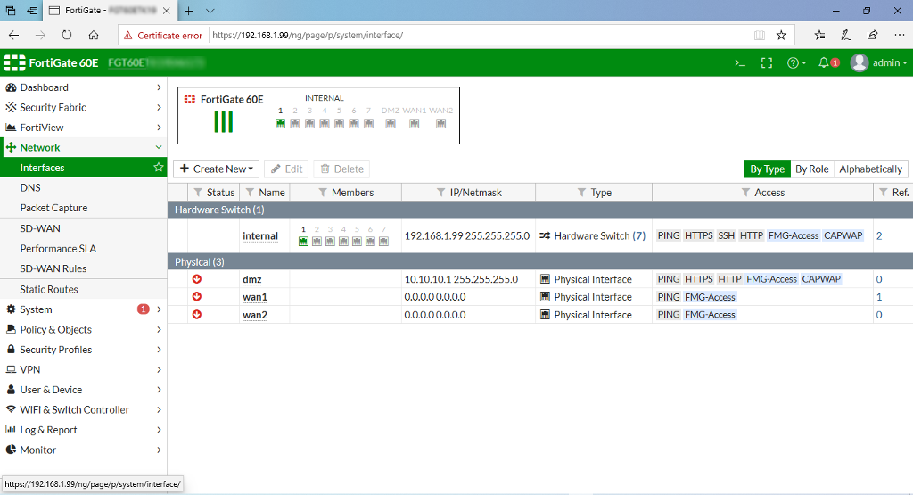Click the WAN2 port in faceplate diagram
This screenshot has width=913, height=495.
click(440, 123)
